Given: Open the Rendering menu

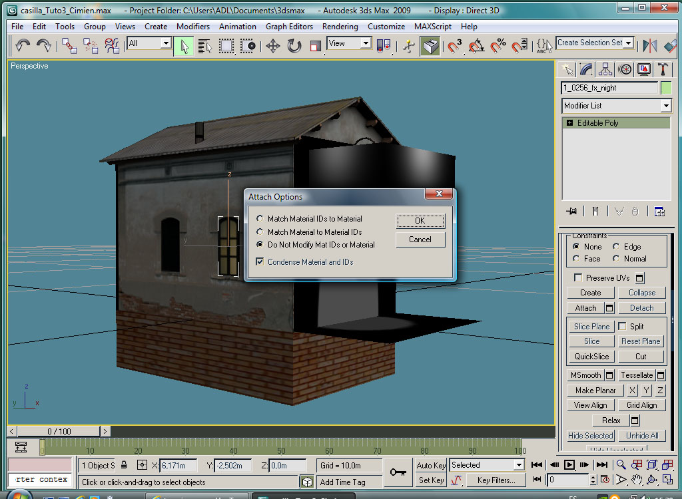Looking at the screenshot, I should (340, 27).
